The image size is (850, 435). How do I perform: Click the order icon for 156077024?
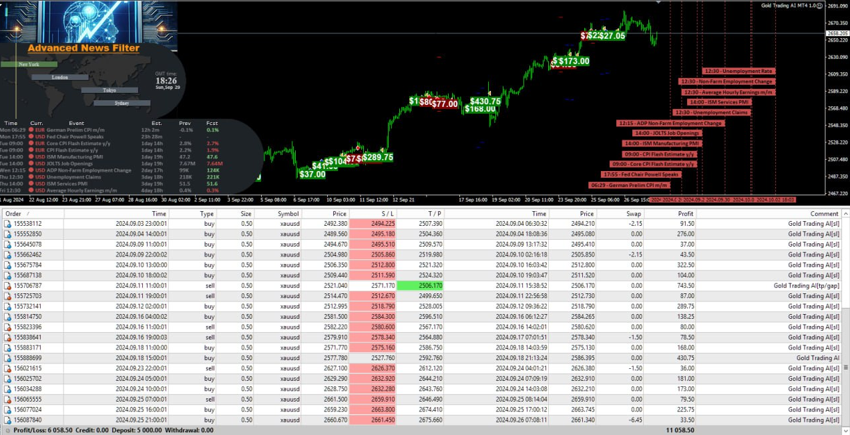pyautogui.click(x=8, y=410)
